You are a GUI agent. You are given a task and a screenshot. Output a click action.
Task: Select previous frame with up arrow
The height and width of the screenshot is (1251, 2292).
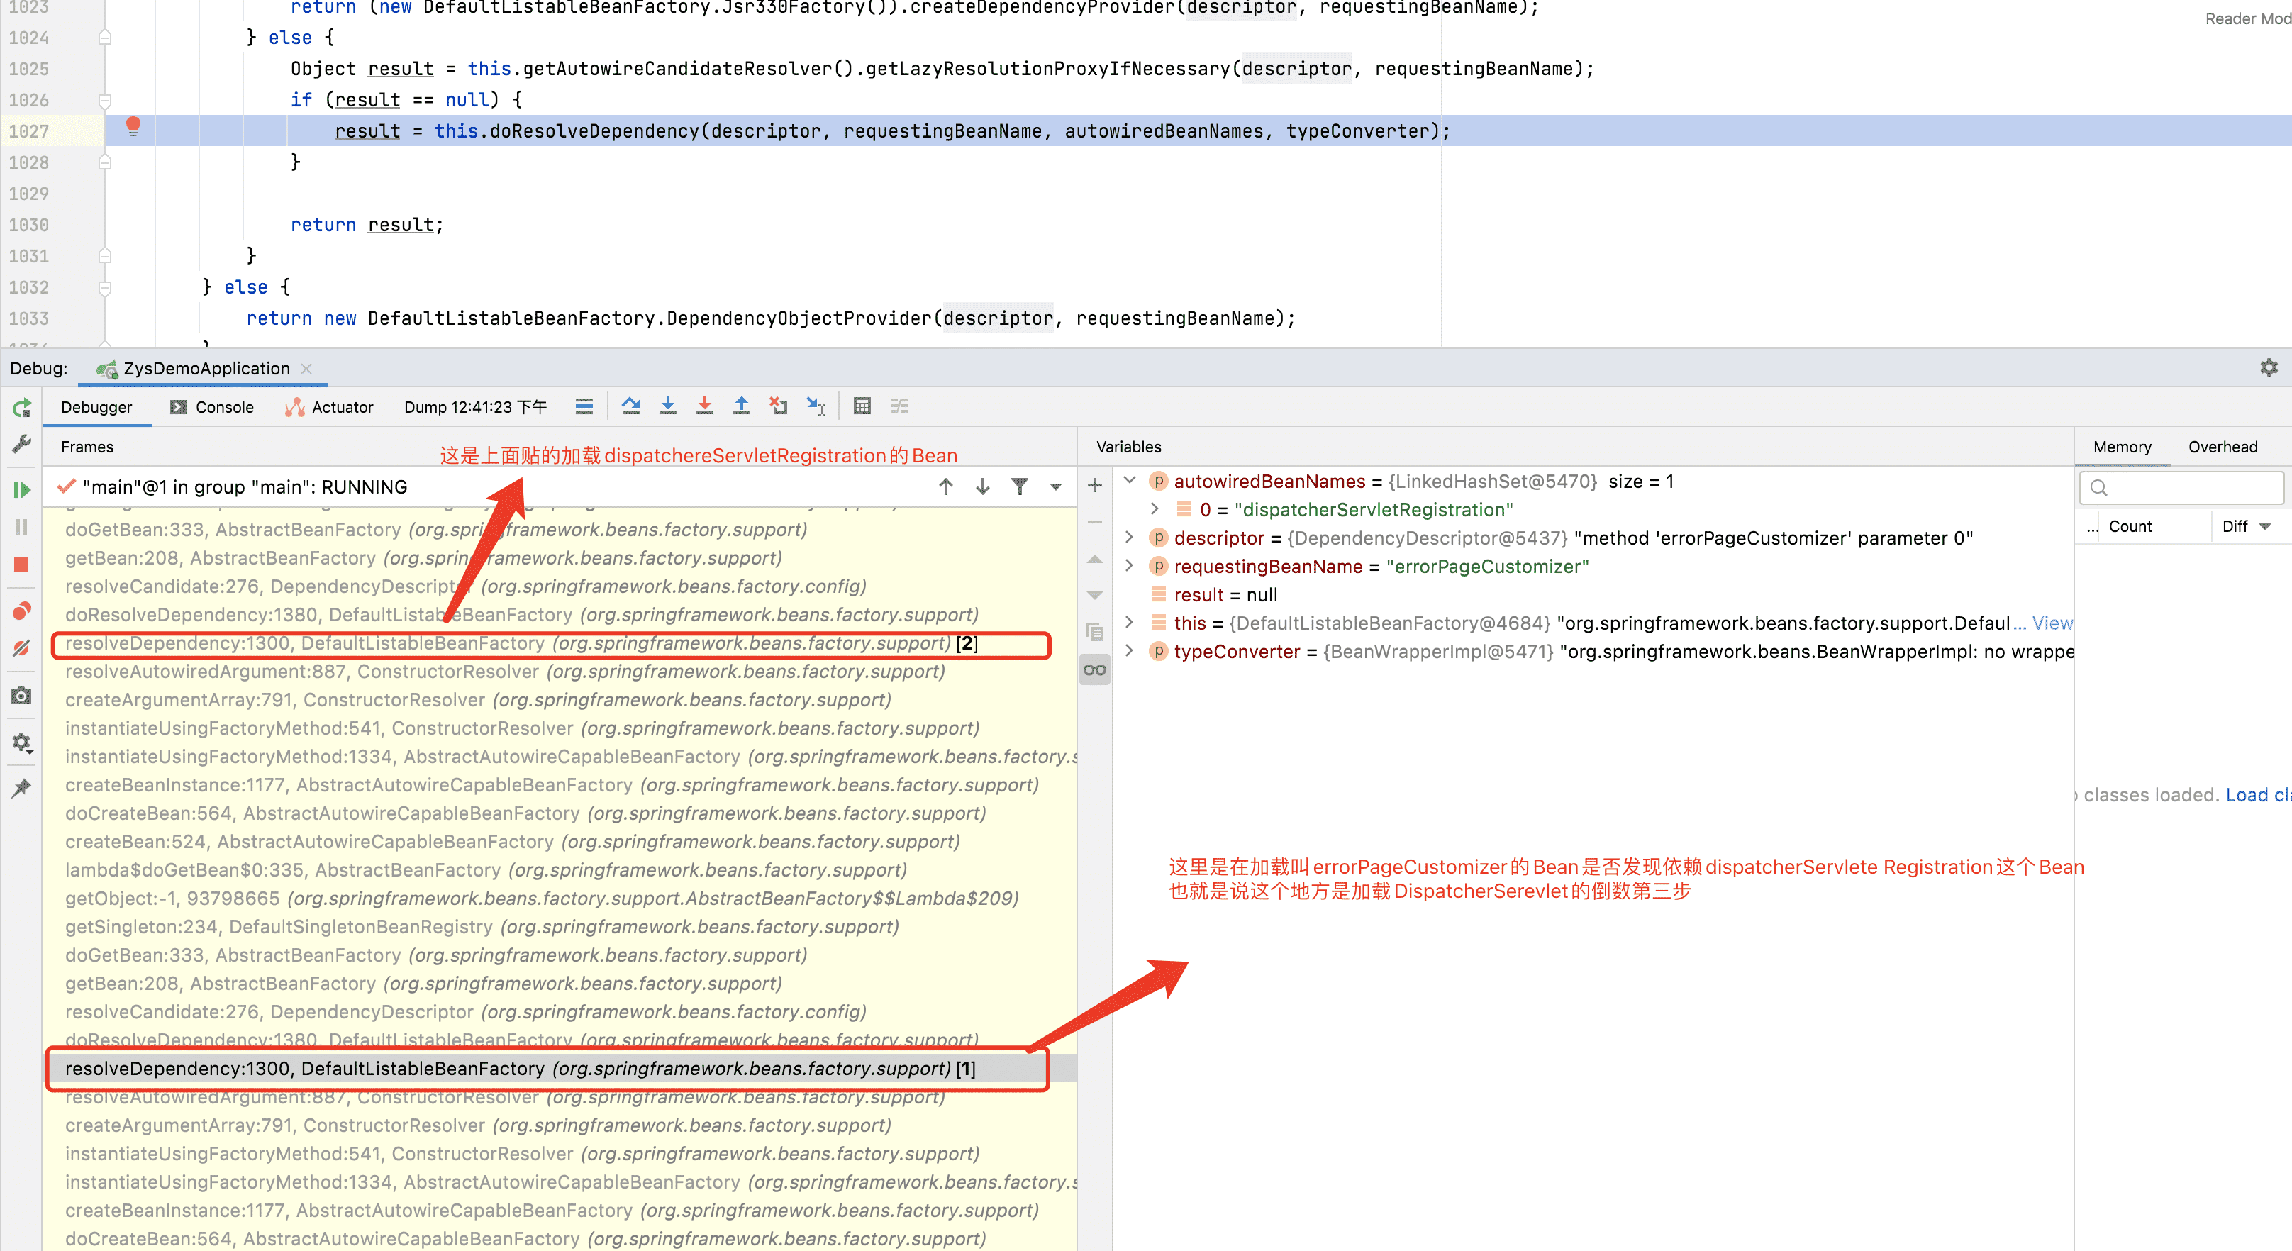(x=946, y=486)
